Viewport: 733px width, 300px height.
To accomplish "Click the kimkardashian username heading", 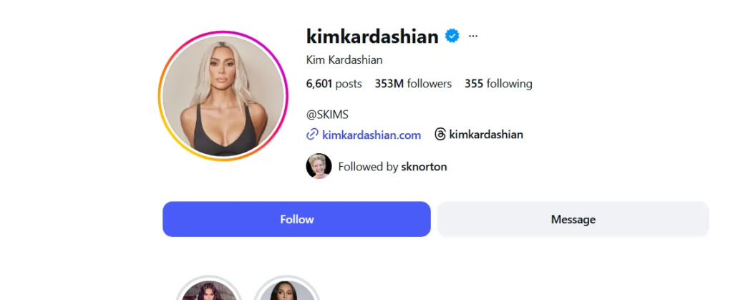I will pos(372,36).
